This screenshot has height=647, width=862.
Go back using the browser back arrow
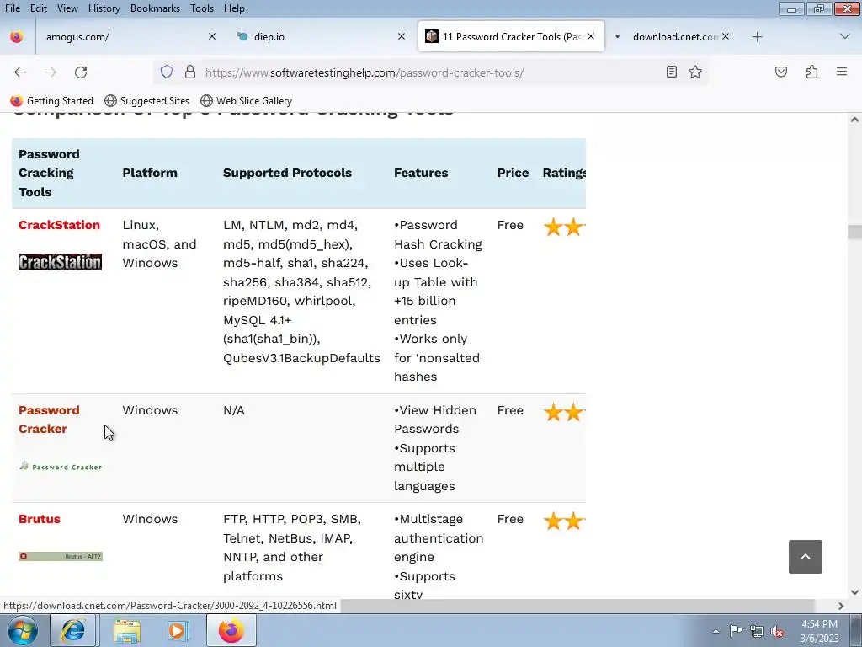click(20, 72)
